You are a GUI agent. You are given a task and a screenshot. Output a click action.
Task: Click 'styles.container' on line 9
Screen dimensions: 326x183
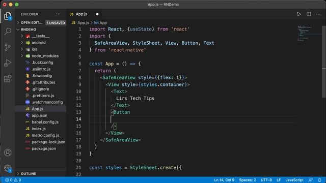(162, 85)
